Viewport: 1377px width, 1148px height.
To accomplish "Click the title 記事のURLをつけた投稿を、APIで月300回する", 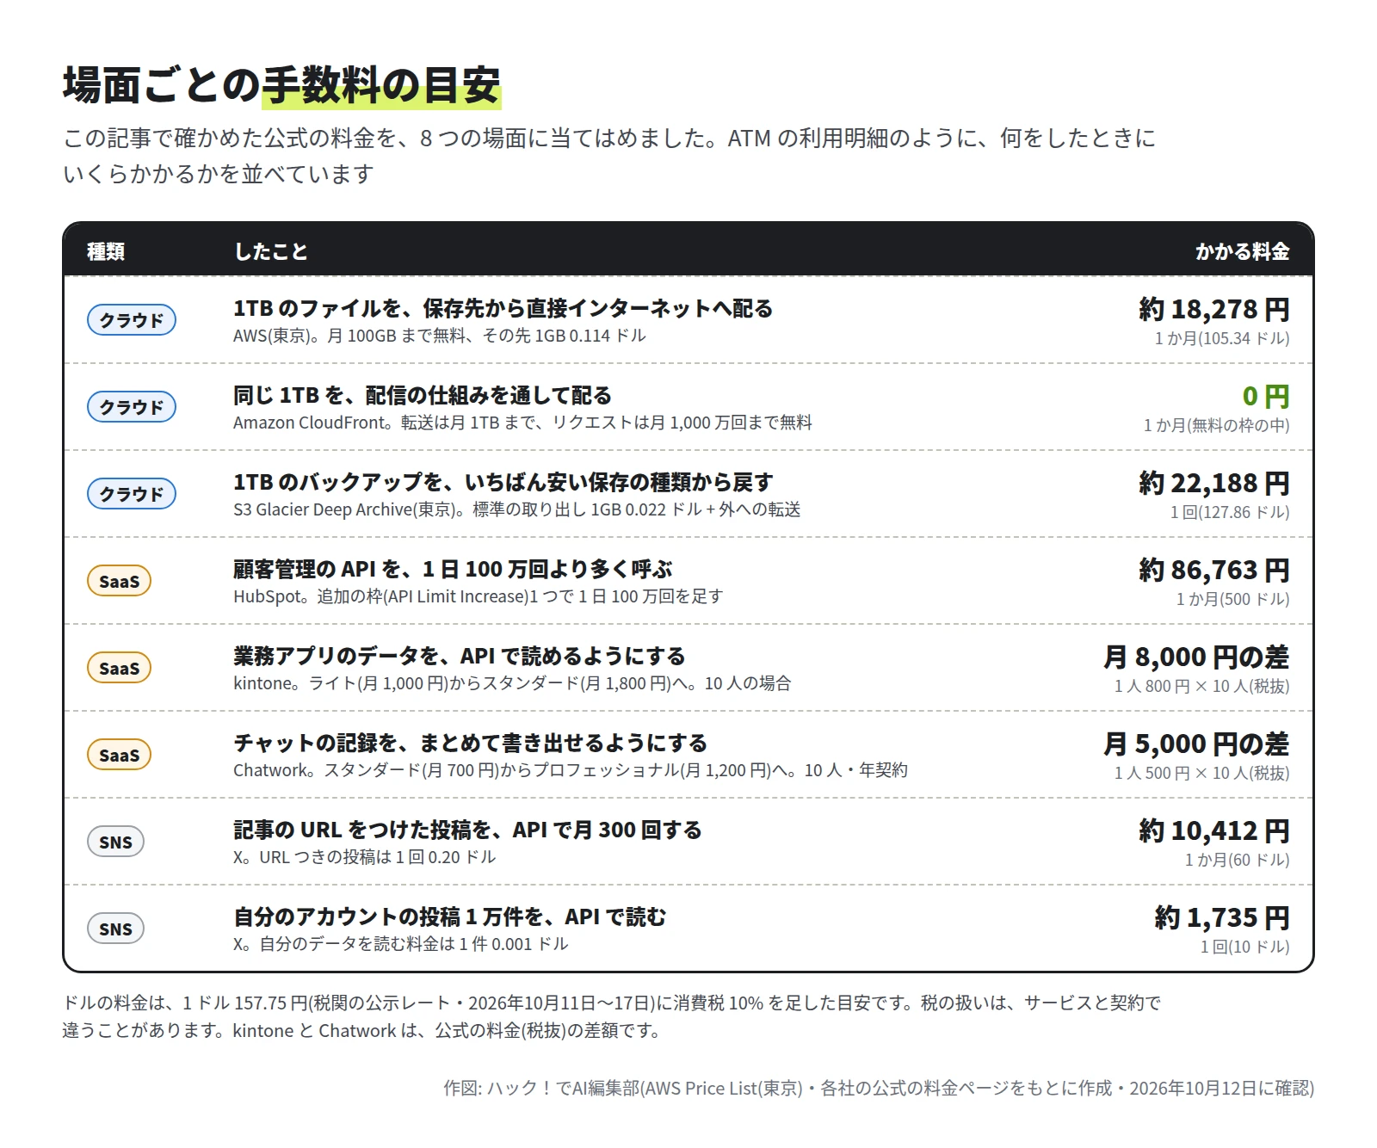I will [467, 830].
